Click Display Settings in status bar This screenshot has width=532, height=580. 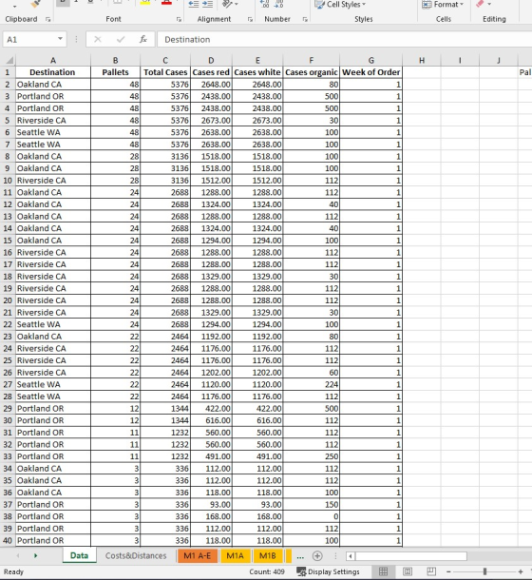tap(328, 571)
